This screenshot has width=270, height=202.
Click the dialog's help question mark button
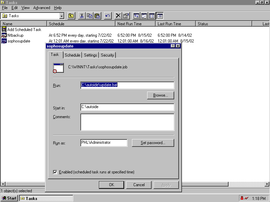(173, 46)
